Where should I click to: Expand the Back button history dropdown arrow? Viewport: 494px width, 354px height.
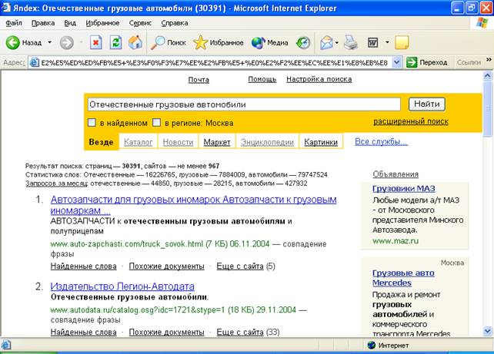[50, 42]
